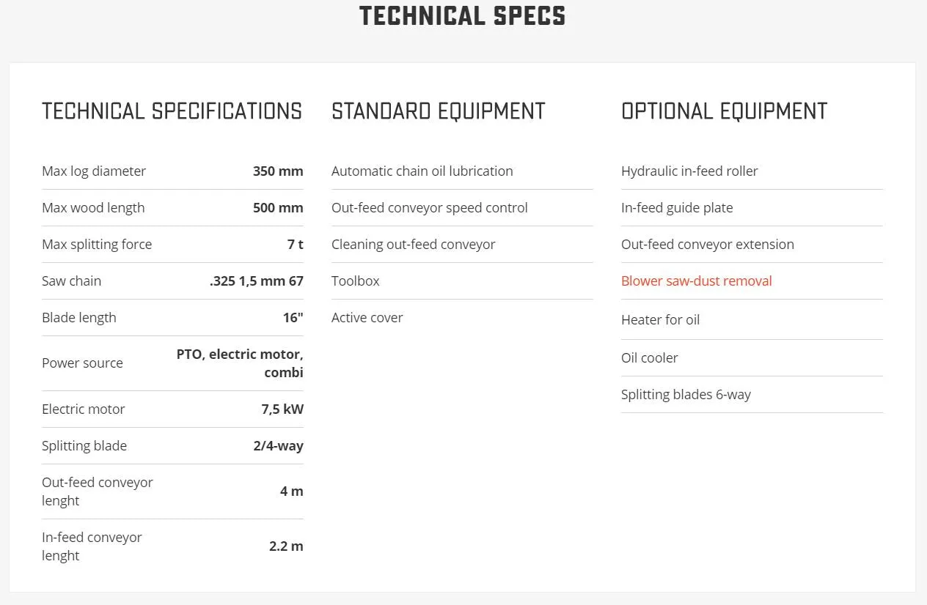Open the Blower saw-dust removal link
Image resolution: width=927 pixels, height=605 pixels.
point(696,281)
